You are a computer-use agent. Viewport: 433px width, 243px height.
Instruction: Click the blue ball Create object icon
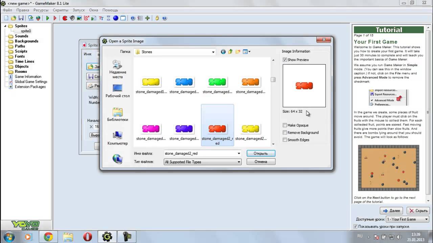pos(116,18)
